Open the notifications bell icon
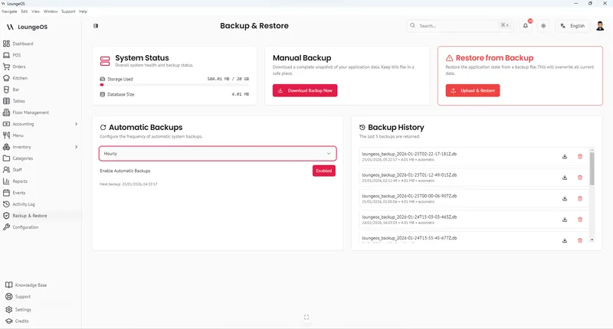This screenshot has height=329, width=613. [x=526, y=26]
